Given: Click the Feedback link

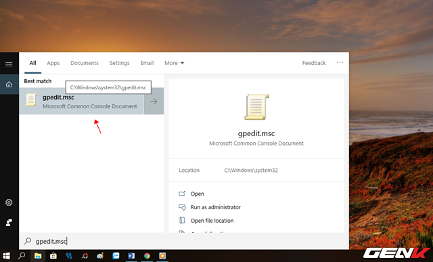Looking at the screenshot, I should (314, 63).
